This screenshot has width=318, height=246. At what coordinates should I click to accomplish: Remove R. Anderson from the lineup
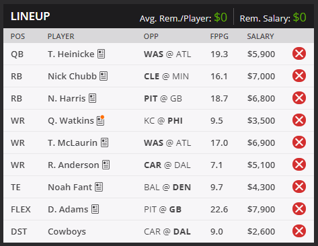click(x=299, y=165)
